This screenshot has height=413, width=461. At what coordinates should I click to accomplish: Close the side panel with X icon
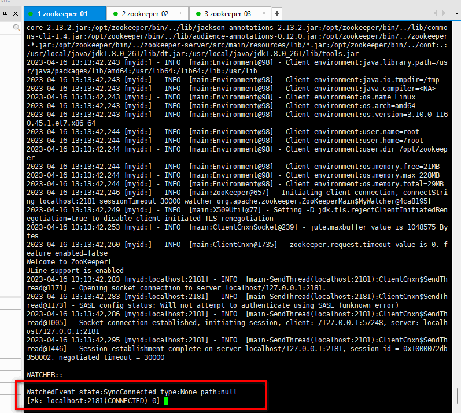click(x=16, y=13)
